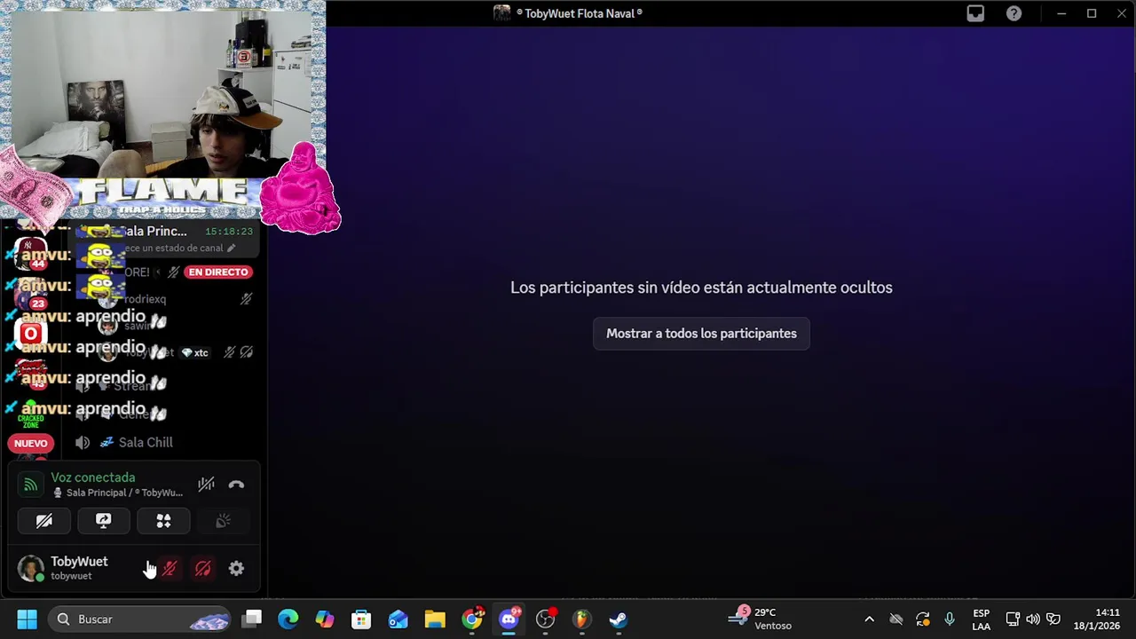Open Discord user settings gear
The width and height of the screenshot is (1136, 639).
[x=236, y=569]
